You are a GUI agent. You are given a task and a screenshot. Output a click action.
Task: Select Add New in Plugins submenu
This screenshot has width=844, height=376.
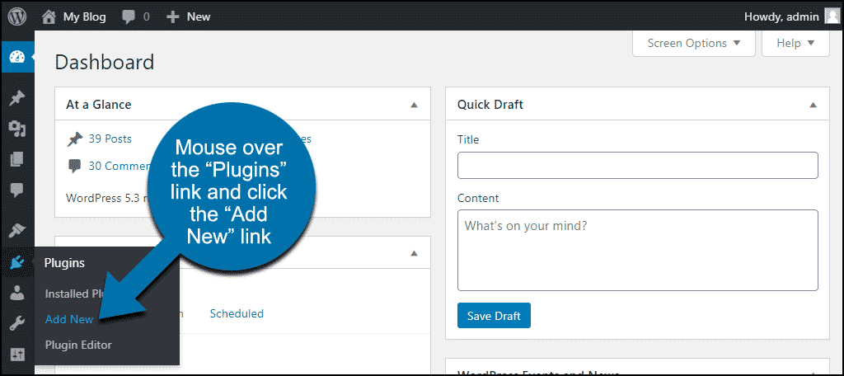pyautogui.click(x=69, y=319)
